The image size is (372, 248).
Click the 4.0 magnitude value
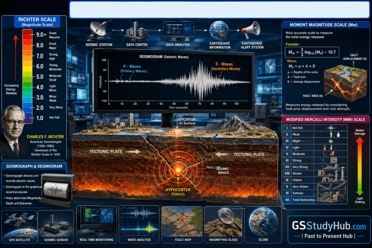40,87
